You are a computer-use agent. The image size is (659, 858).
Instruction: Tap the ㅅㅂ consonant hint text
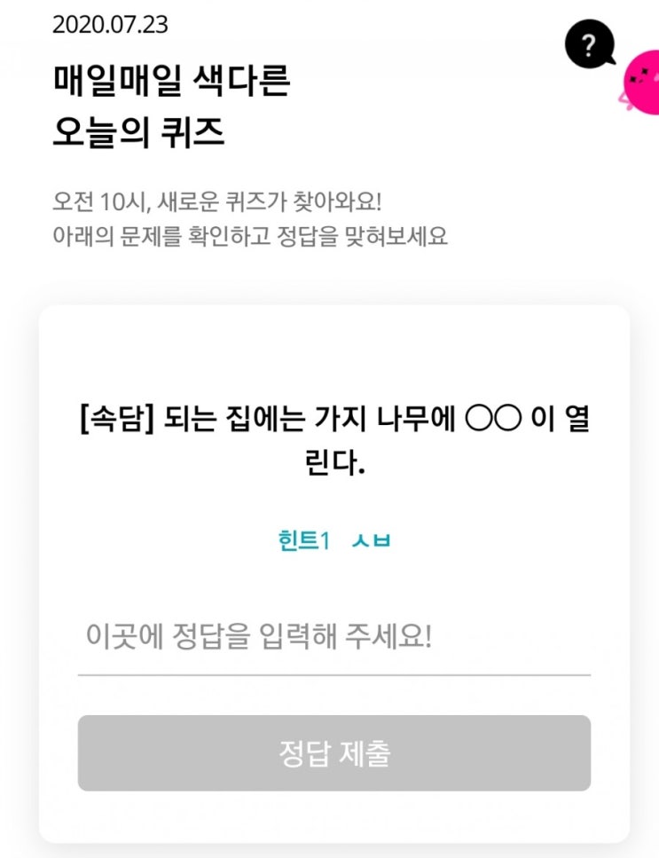coord(371,540)
